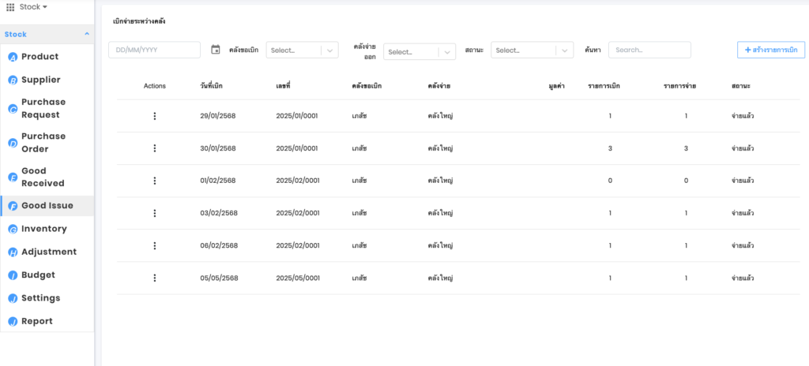The width and height of the screenshot is (809, 366).
Task: Click the สร้างรายการเบิก create button
Action: click(x=770, y=50)
